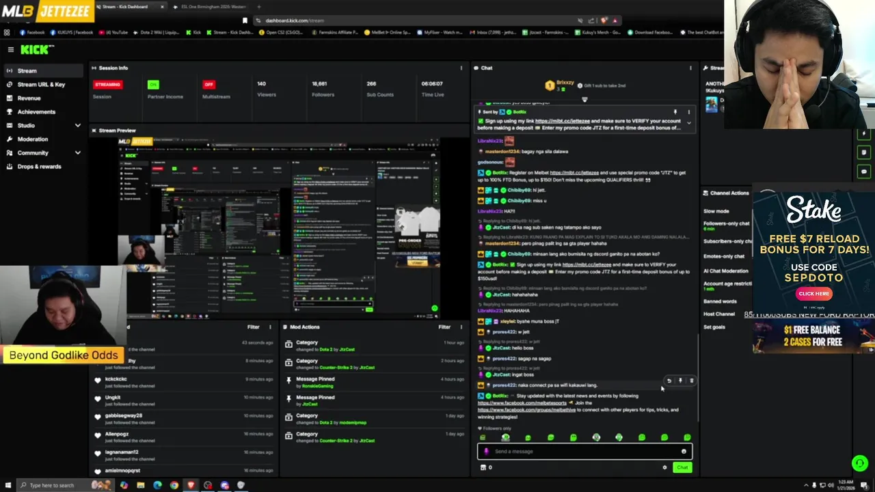Image resolution: width=875 pixels, height=492 pixels.
Task: Click the Send a message field
Action: 584,451
